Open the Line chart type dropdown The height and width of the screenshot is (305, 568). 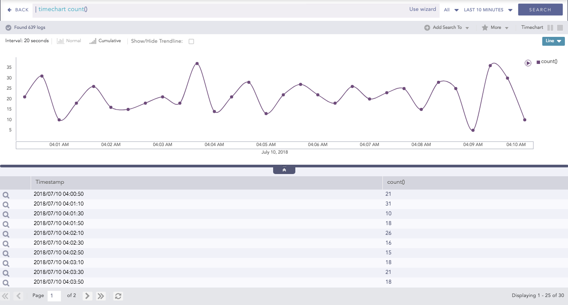pos(553,41)
